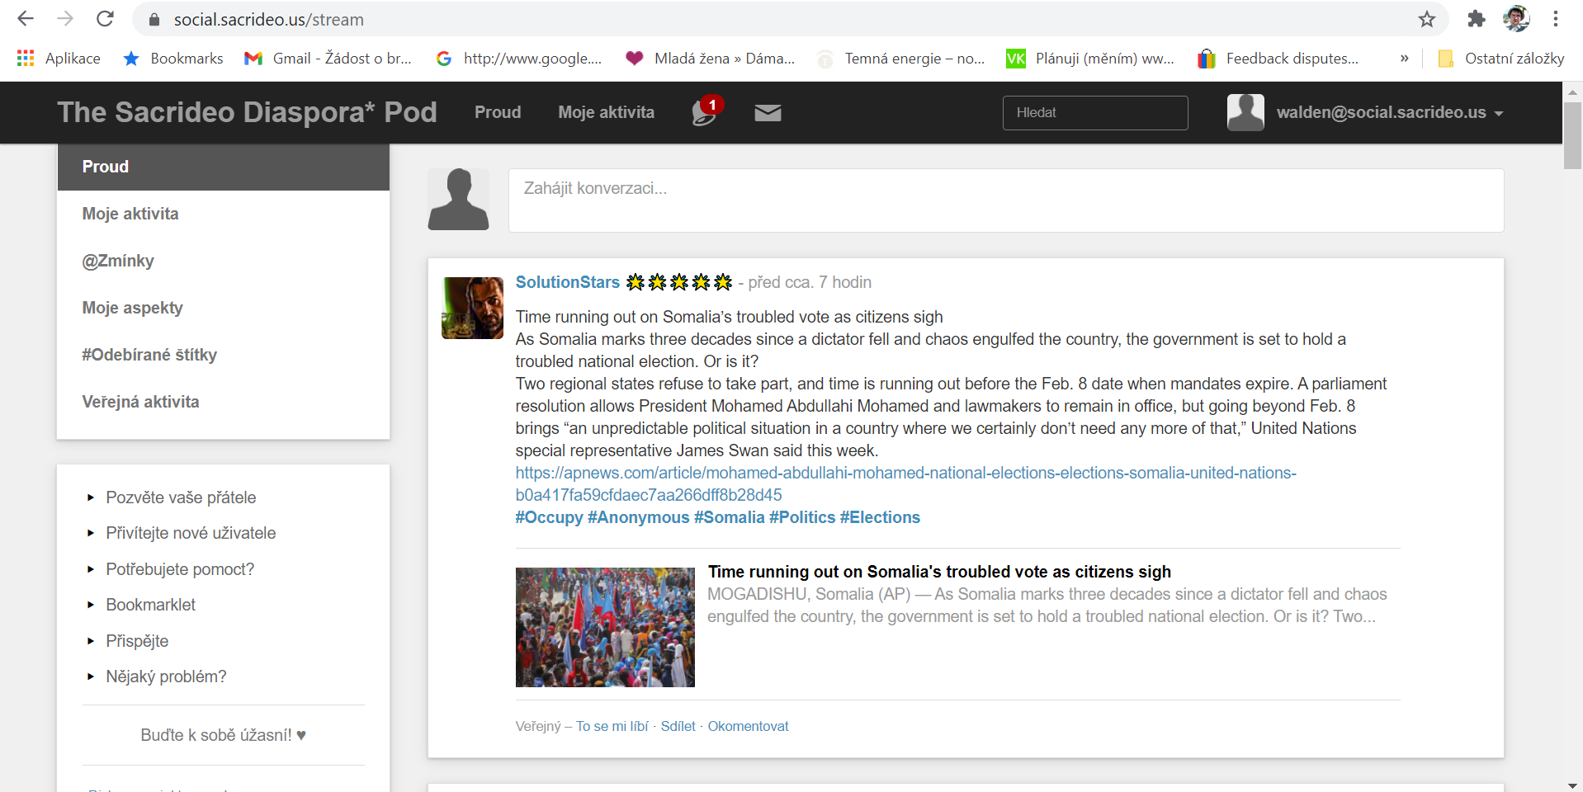Open the Chrome profile avatar
The width and height of the screenshot is (1583, 792).
point(1516,19)
